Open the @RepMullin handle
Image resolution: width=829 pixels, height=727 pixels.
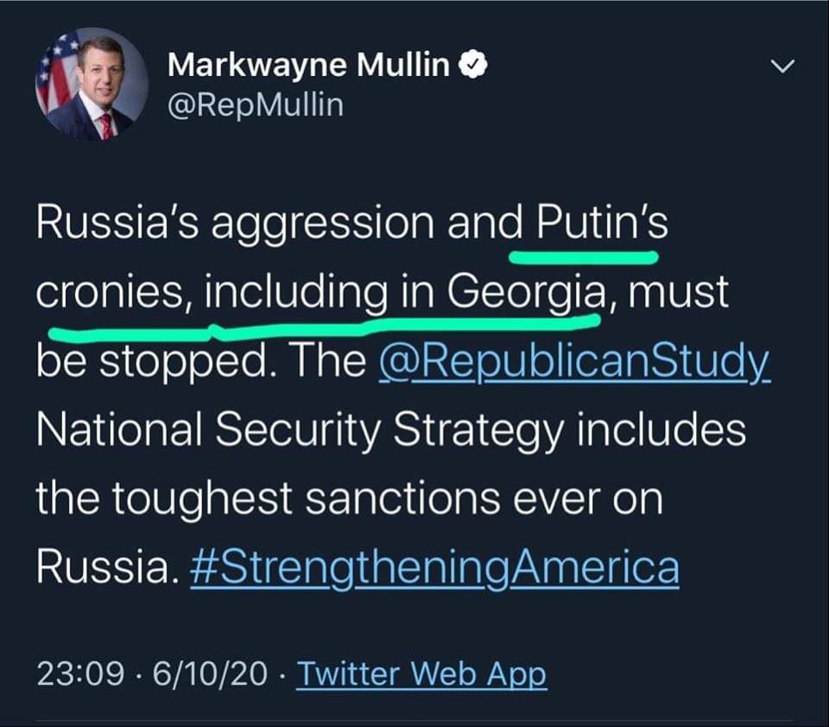click(x=255, y=104)
